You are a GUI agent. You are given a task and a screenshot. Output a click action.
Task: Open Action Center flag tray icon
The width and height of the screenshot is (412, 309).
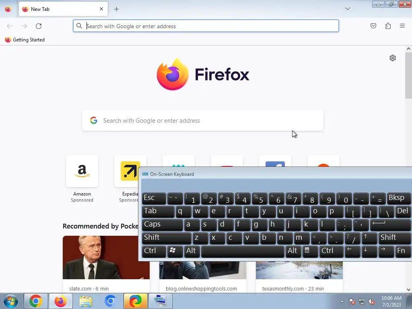352,302
